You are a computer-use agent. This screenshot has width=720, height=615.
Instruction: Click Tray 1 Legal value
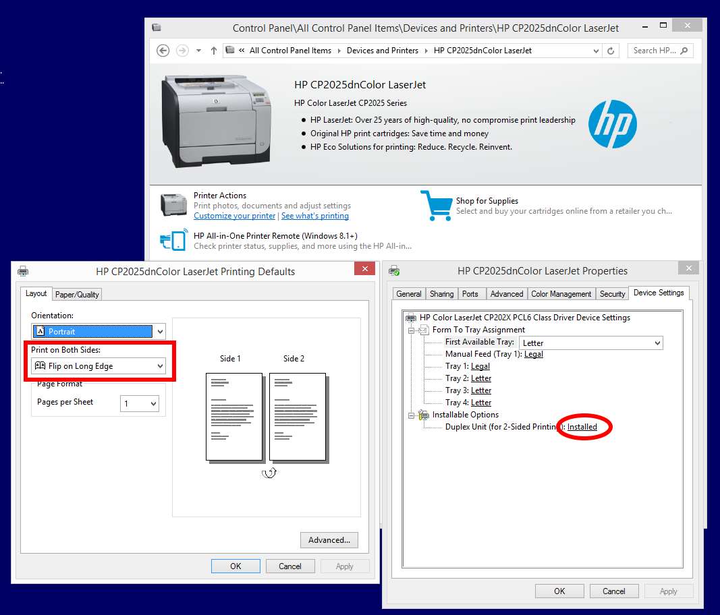click(x=480, y=366)
